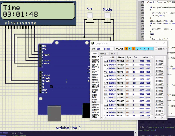This screenshot has width=175, height=136.
Task: Click the mega328 dialog title icon
Action: click(92, 43)
